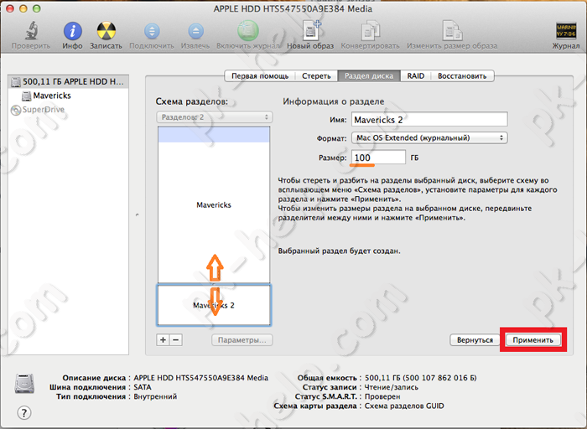The image size is (587, 429).
Task: Click the sidebar splitter handle
Action: click(137, 214)
